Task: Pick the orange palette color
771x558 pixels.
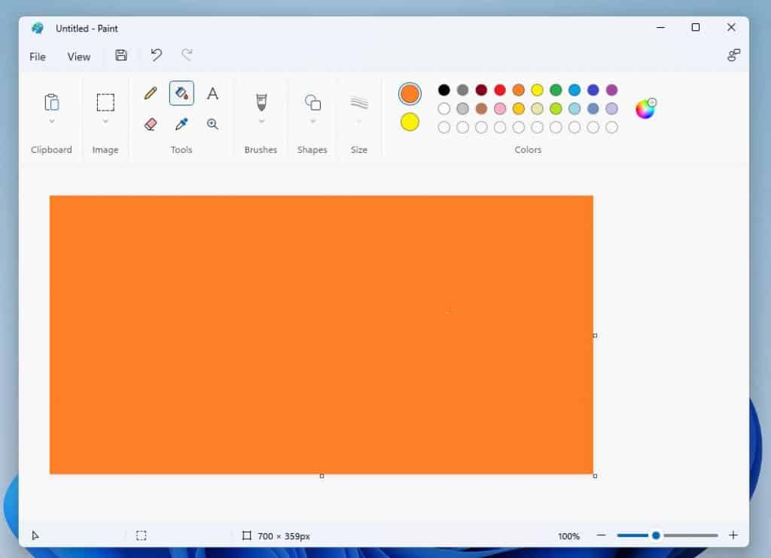Action: coord(519,90)
